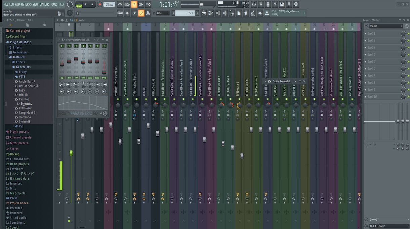Open the playlist view icon
The width and height of the screenshot is (410, 229).
[204, 13]
